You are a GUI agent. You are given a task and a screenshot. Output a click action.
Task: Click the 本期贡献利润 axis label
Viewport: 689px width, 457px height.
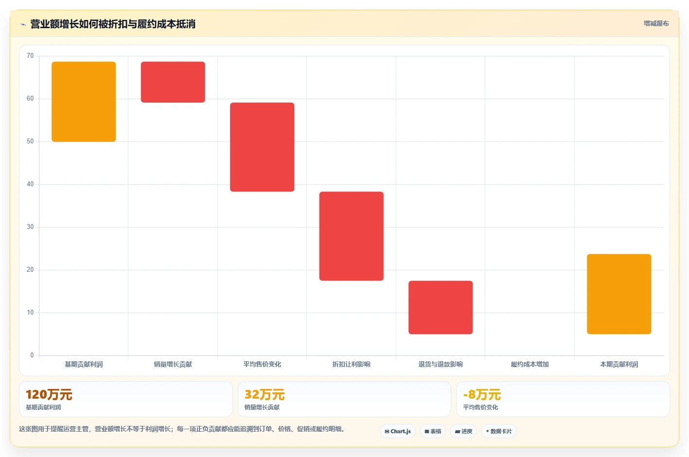point(619,364)
